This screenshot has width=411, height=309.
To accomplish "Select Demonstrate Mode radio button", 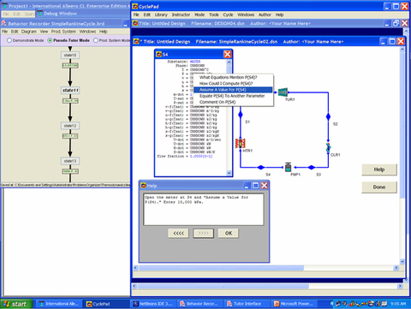I will coord(9,40).
